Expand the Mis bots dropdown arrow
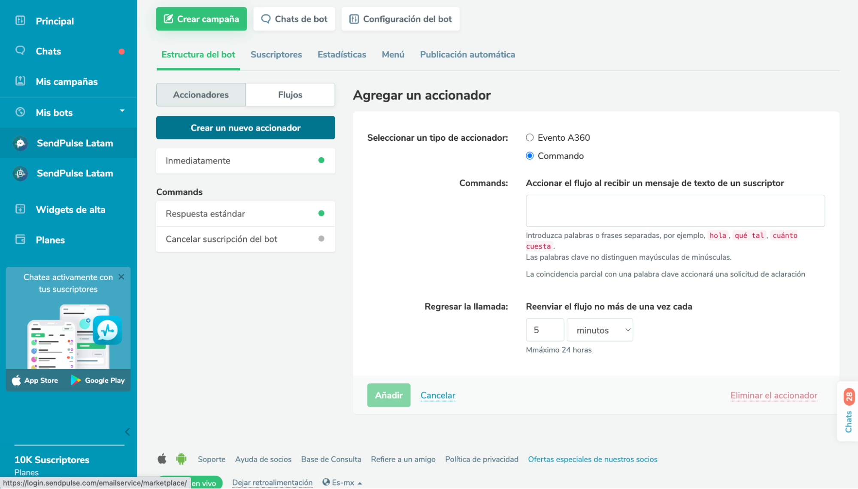The width and height of the screenshot is (858, 489). 122,111
